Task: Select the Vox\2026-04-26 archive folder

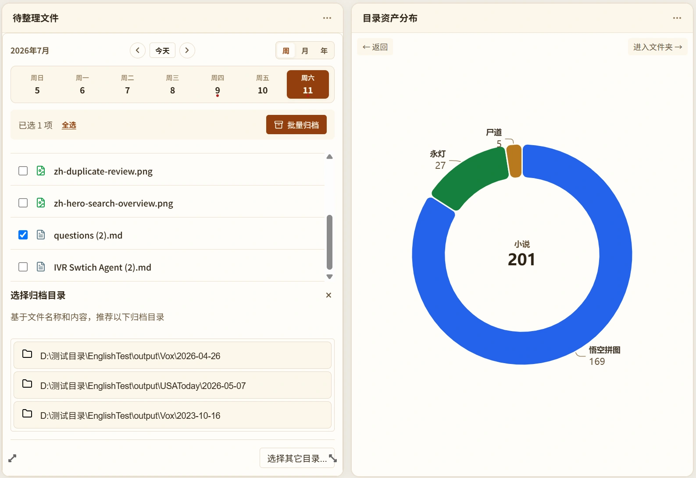Action: tap(172, 355)
